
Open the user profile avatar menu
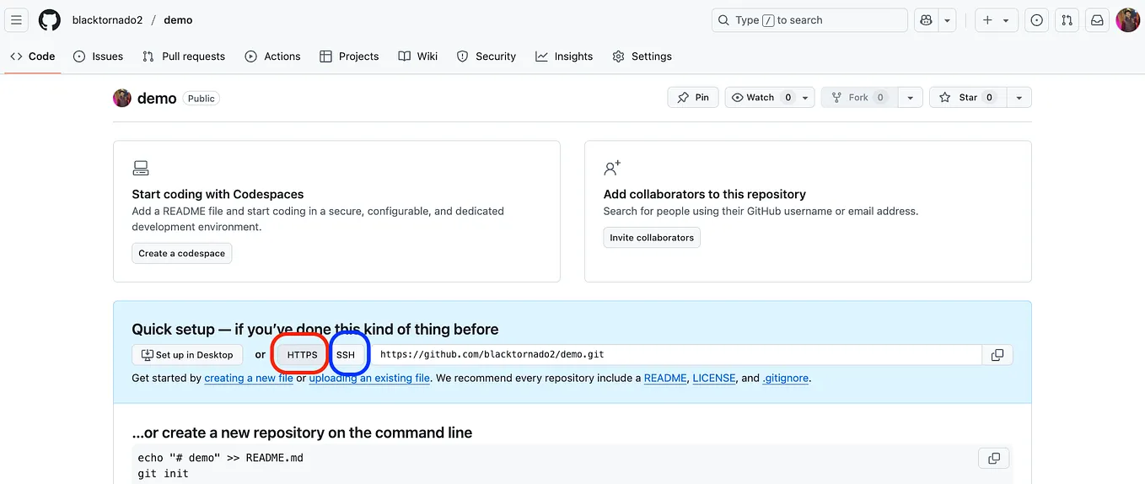(1128, 20)
